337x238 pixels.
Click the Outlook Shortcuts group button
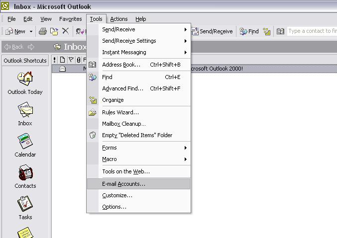coord(25,61)
